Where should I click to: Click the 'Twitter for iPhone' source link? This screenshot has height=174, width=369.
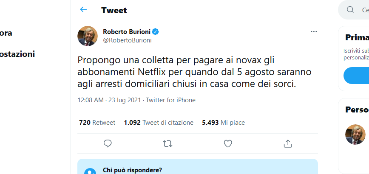(170, 100)
